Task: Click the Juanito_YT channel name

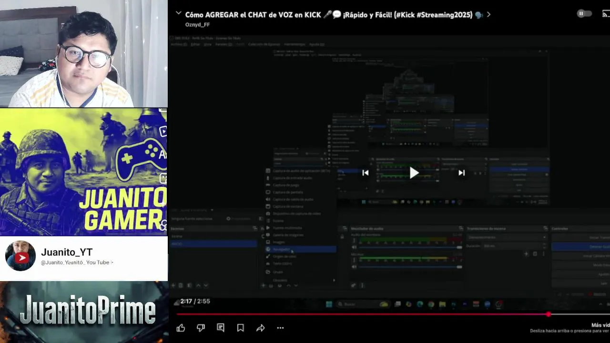Action: tap(67, 252)
